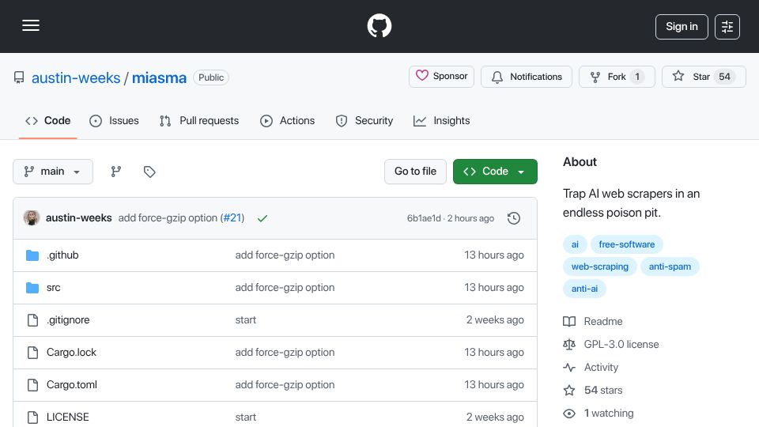This screenshot has width=759, height=427.
Task: Click austin-weeks avatar in commit row
Action: [32, 218]
